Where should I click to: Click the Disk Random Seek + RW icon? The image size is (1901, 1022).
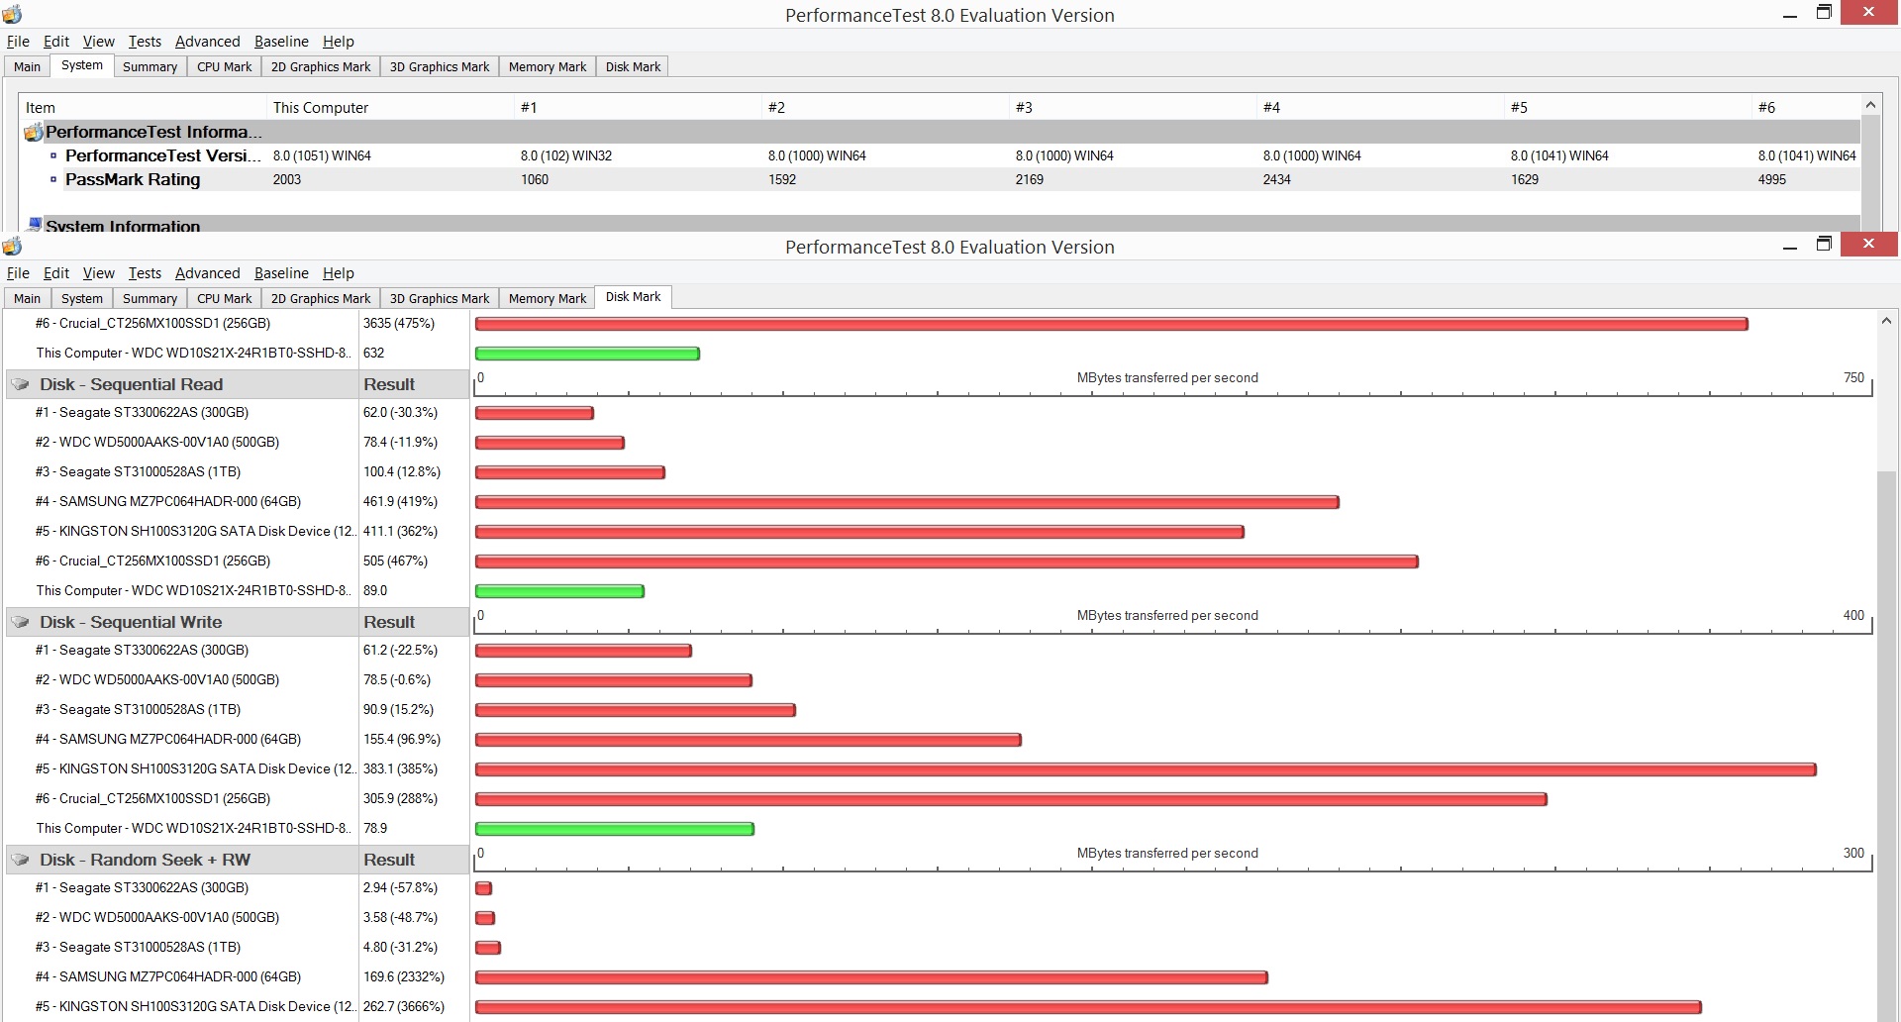pyautogui.click(x=20, y=860)
